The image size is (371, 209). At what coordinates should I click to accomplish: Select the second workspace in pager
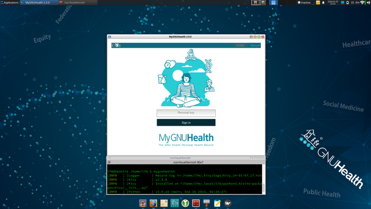pyautogui.click(x=263, y=2)
